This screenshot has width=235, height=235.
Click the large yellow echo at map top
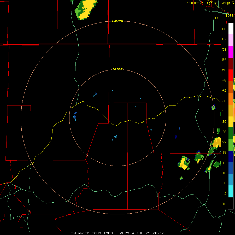pos(86,10)
